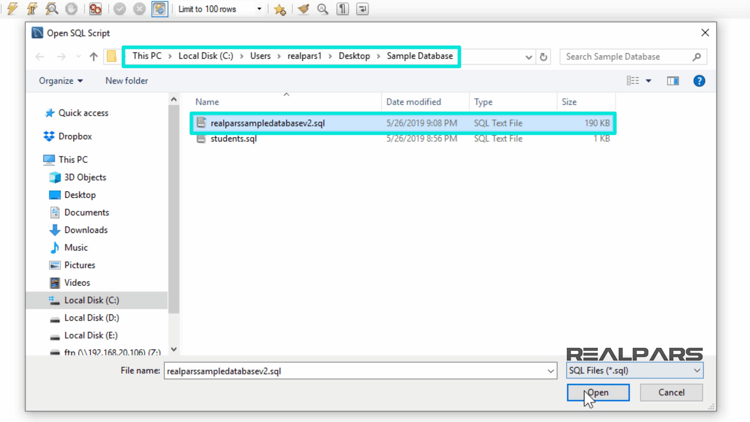Click the Execute query lightning bolt icon
The width and height of the screenshot is (750, 422).
coord(12,9)
